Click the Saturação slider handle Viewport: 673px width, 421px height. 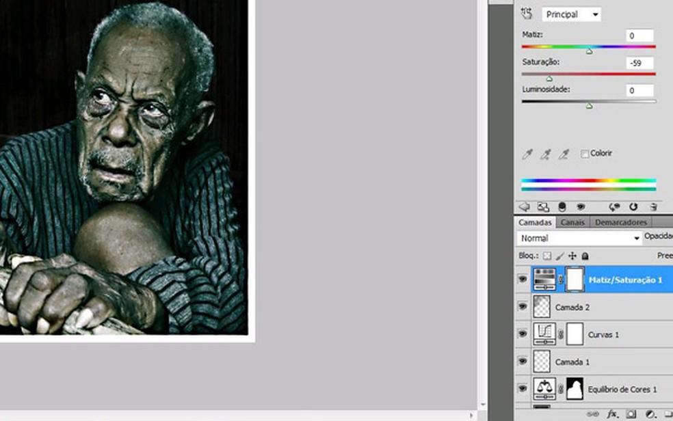point(549,79)
